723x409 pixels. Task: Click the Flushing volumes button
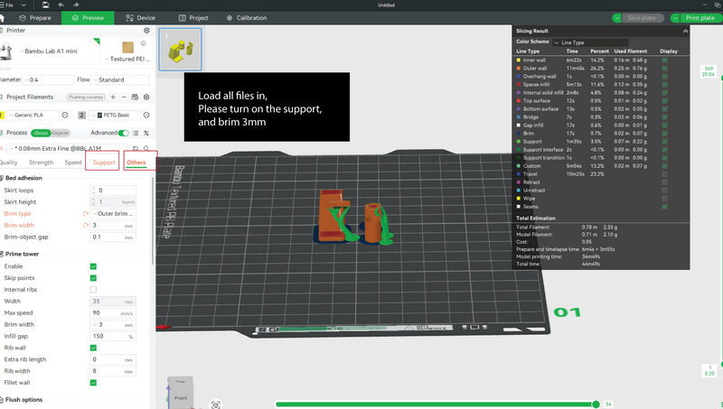pyautogui.click(x=86, y=98)
